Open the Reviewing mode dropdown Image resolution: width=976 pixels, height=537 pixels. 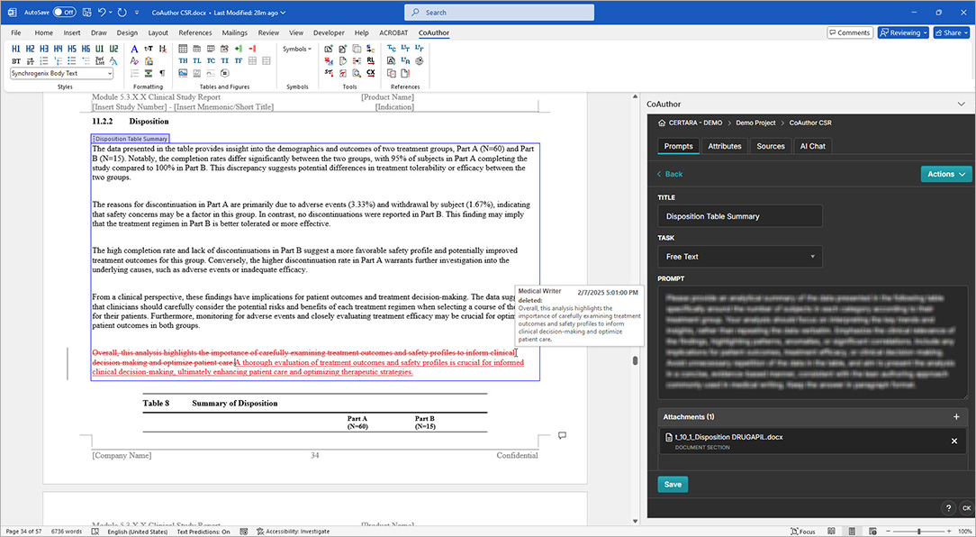click(x=903, y=32)
